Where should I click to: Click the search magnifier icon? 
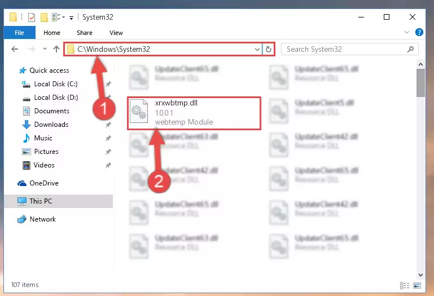coord(410,49)
